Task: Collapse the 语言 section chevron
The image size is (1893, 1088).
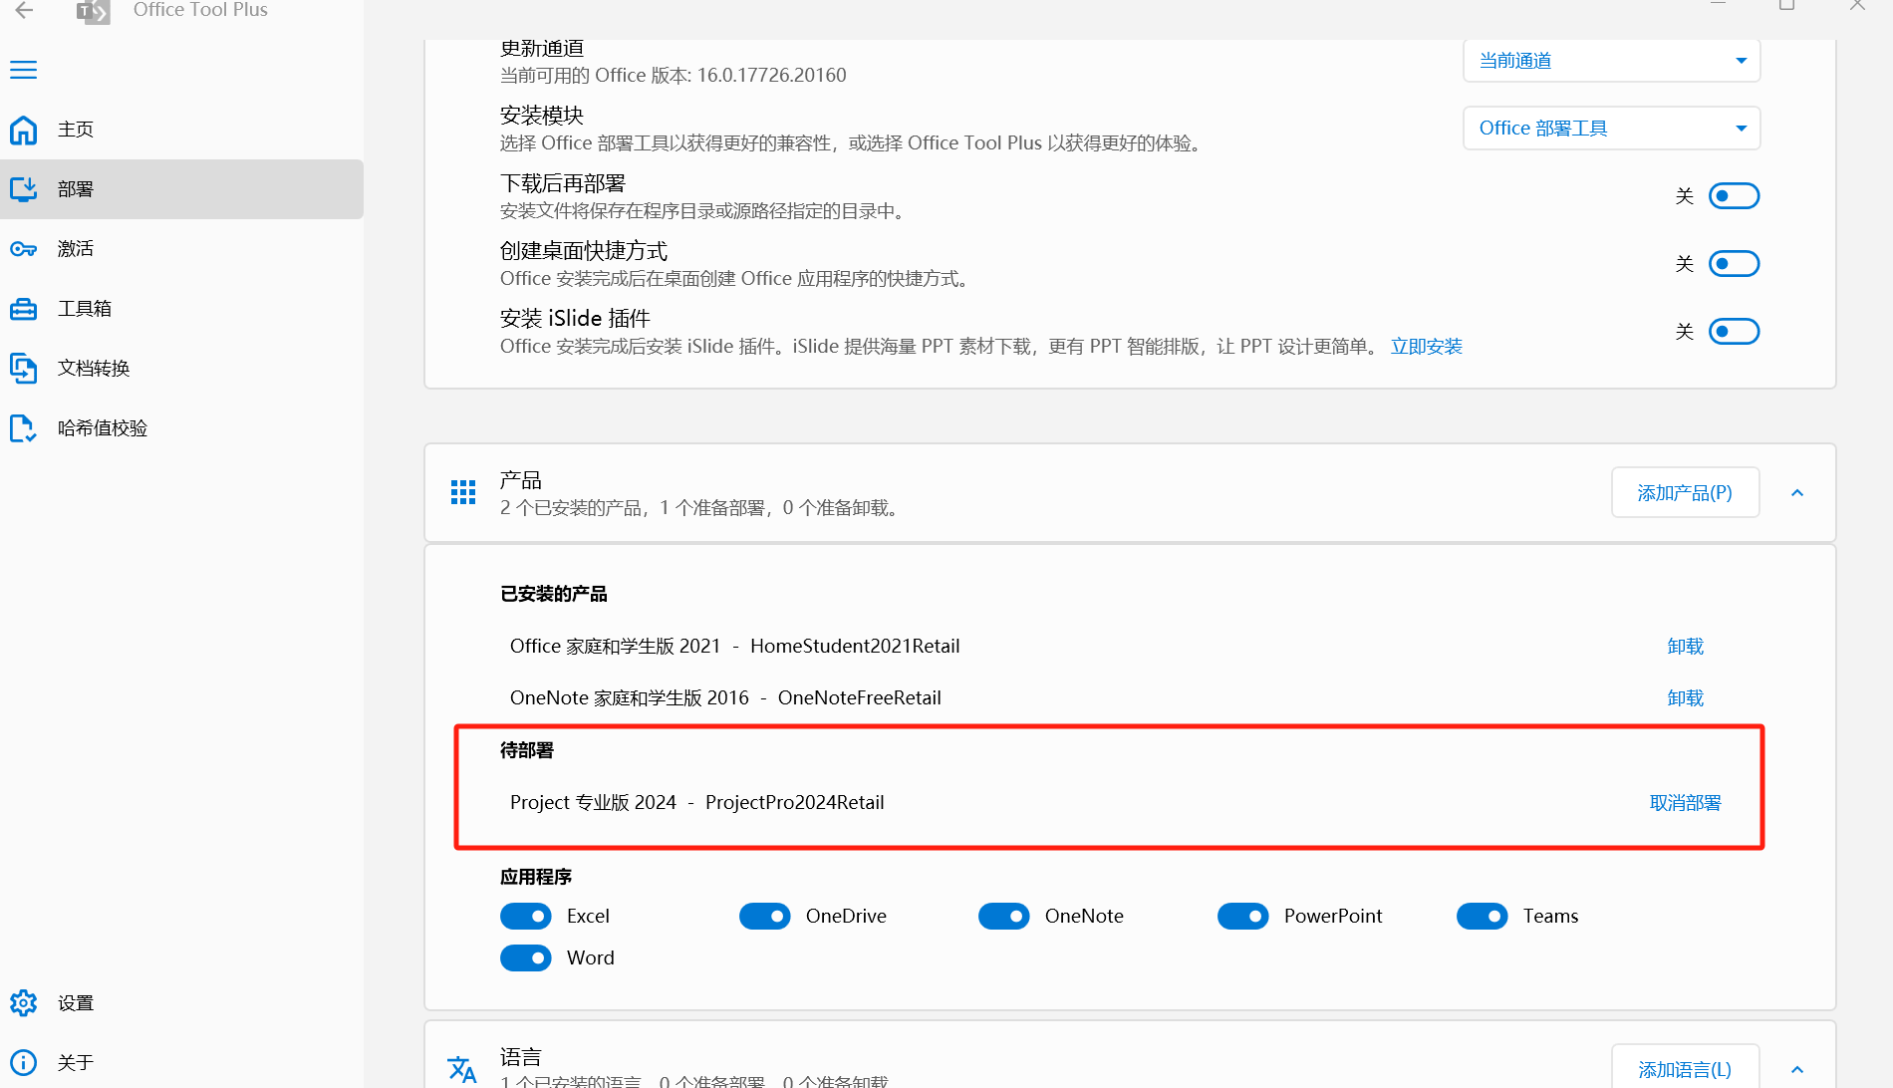Action: coord(1797,1069)
